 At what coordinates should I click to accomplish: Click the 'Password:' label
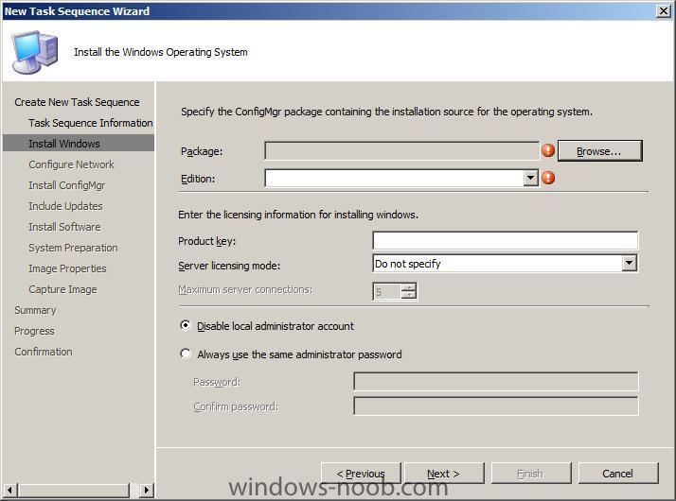(217, 382)
